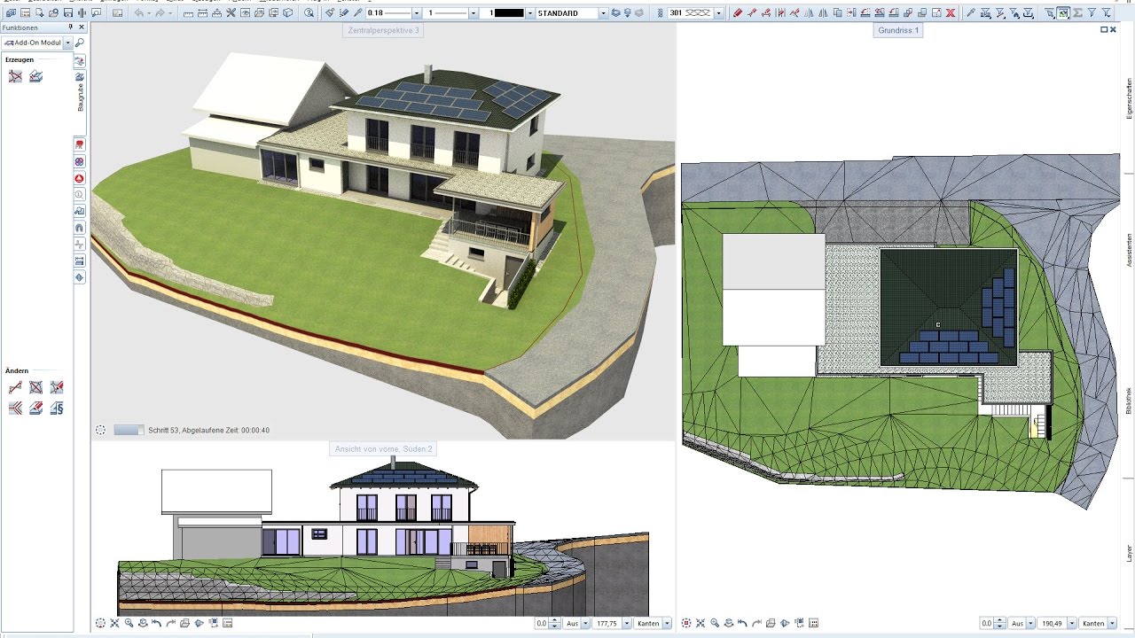Image resolution: width=1135 pixels, height=638 pixels.
Task: Open the 0.18 pen thickness dropdown
Action: (417, 13)
